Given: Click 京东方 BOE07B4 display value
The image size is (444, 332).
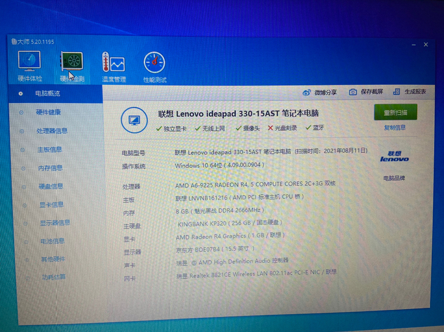Looking at the screenshot, I should [215, 249].
